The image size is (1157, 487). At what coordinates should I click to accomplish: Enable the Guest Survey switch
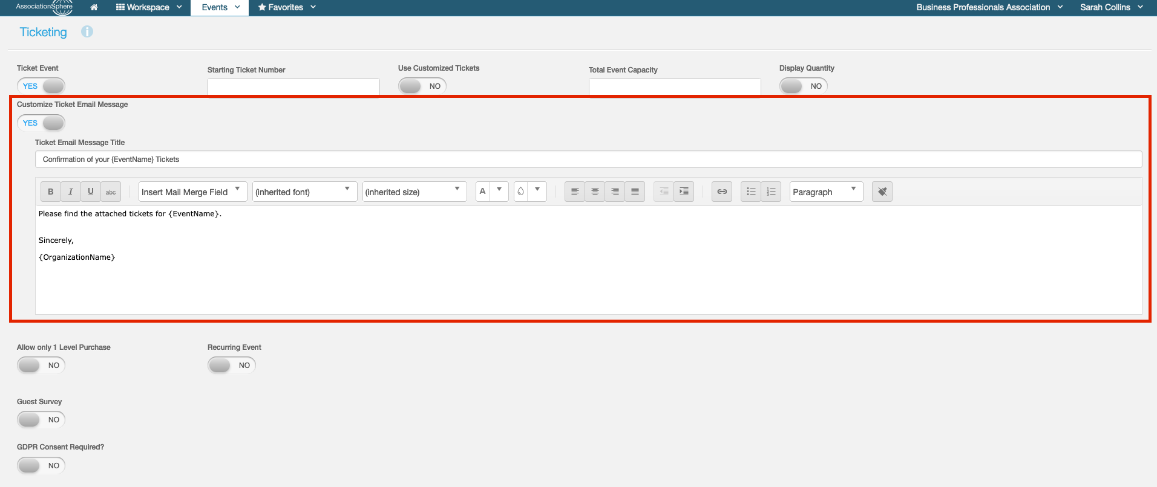tap(41, 419)
